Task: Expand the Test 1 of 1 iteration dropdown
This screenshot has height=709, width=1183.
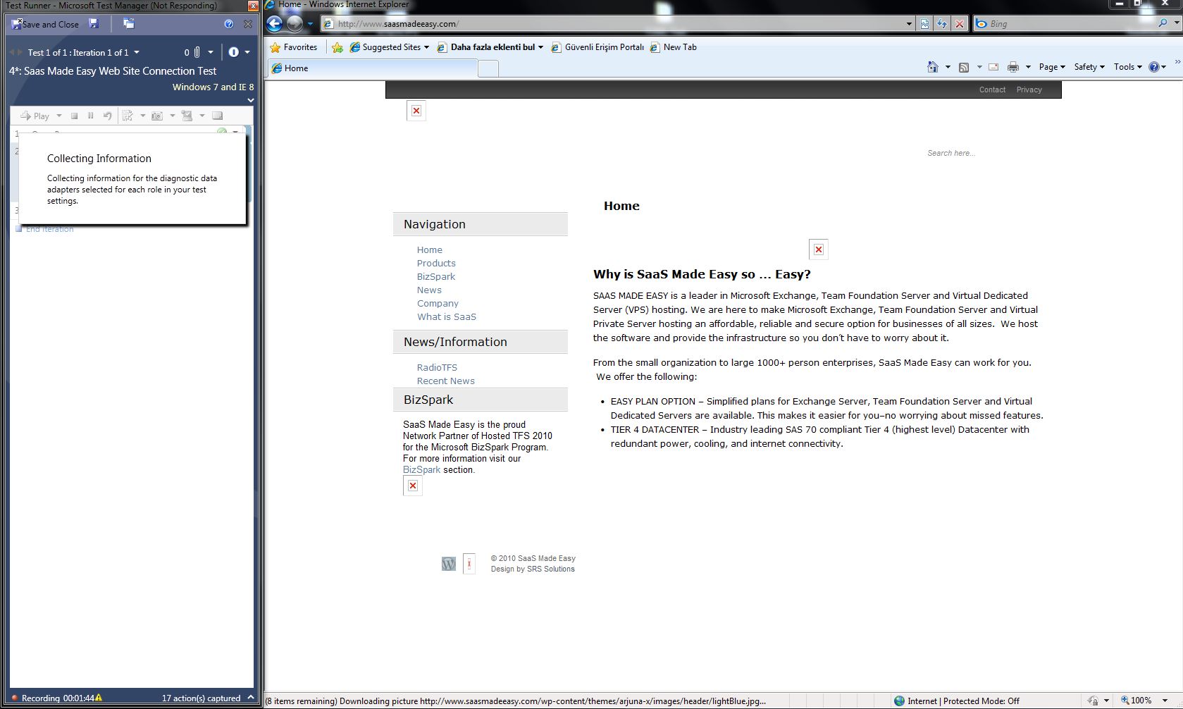Action: (x=137, y=52)
